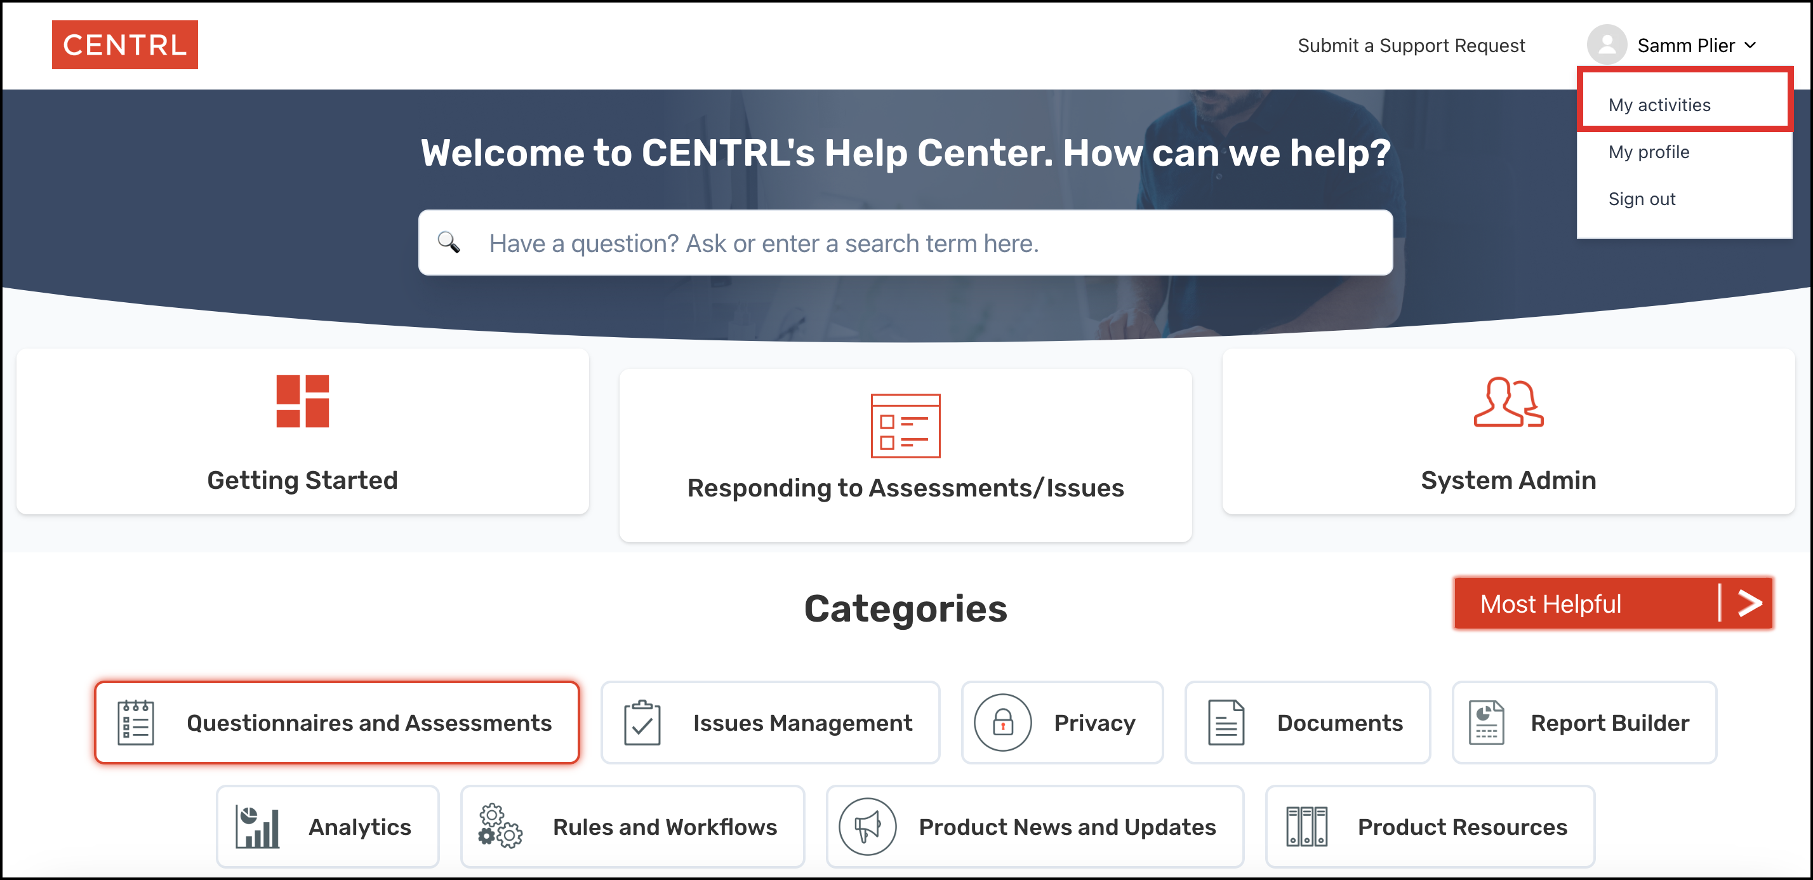Viewport: 1813px width, 880px height.
Task: Focus the help center search field
Action: pos(906,243)
